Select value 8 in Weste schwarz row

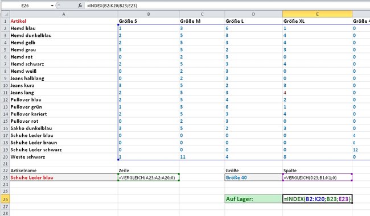point(317,157)
